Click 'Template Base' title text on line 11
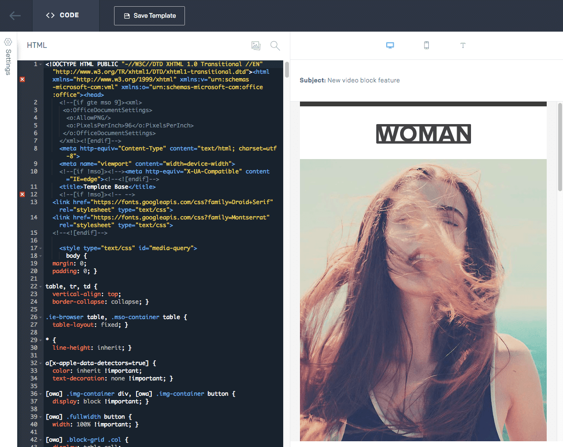 [x=105, y=187]
